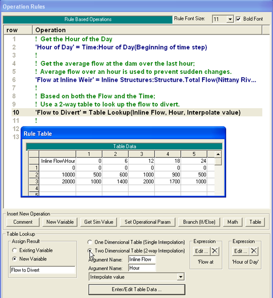Click the Comment button

[x=20, y=222]
